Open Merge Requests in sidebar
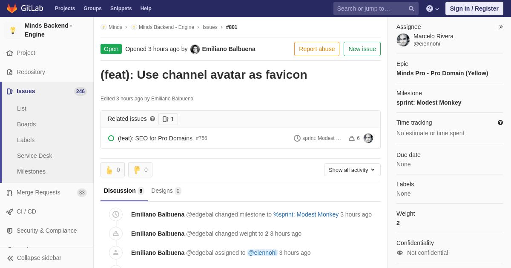The image size is (511, 268). click(47, 192)
